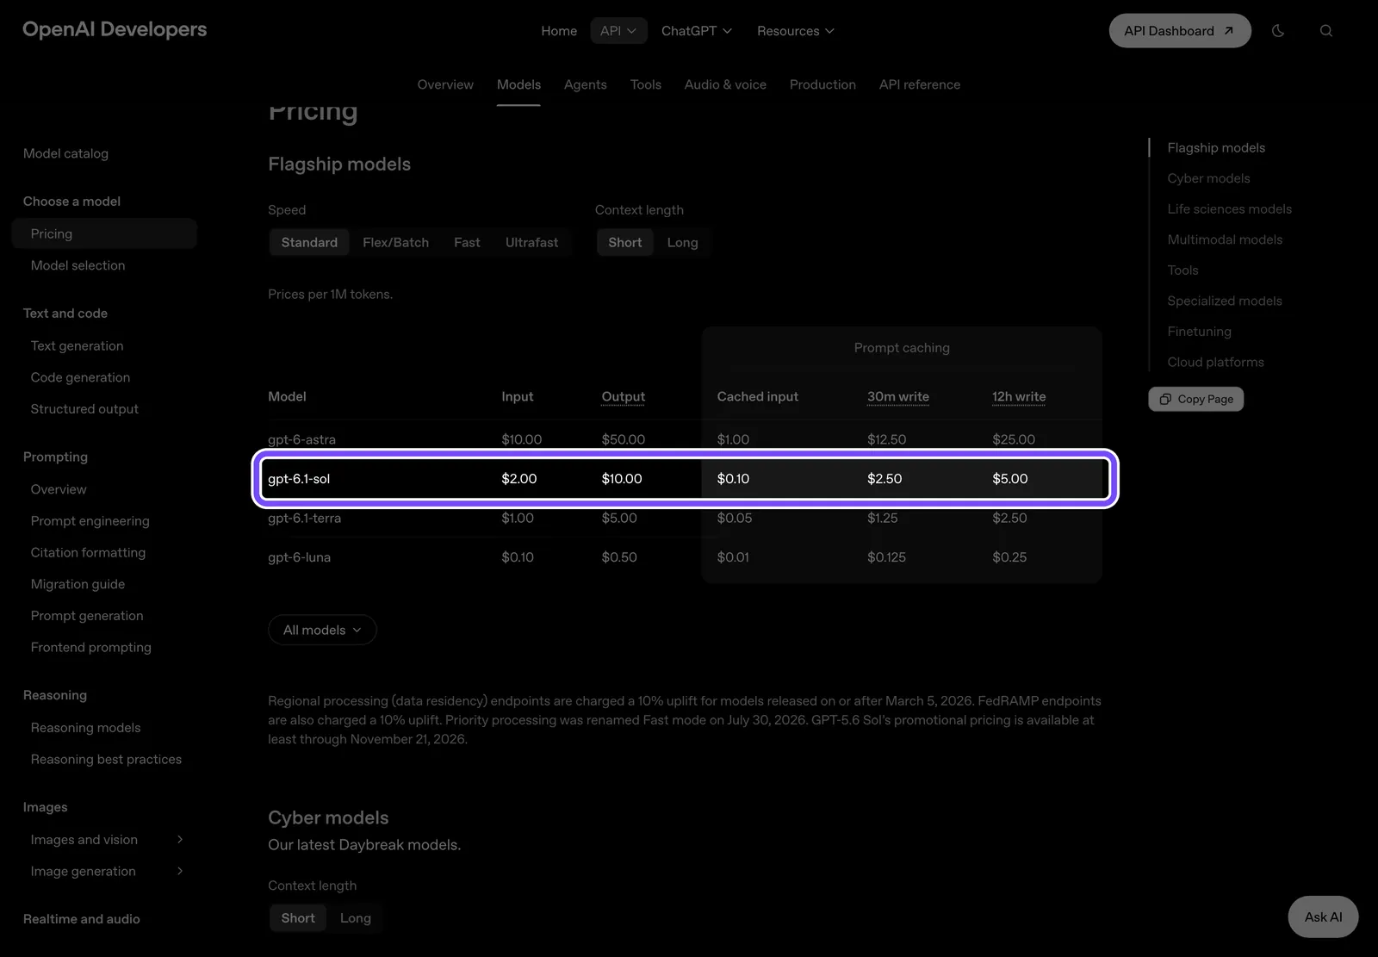Jump to Cloud platforms section
Viewport: 1378px width, 957px height.
click(x=1215, y=362)
